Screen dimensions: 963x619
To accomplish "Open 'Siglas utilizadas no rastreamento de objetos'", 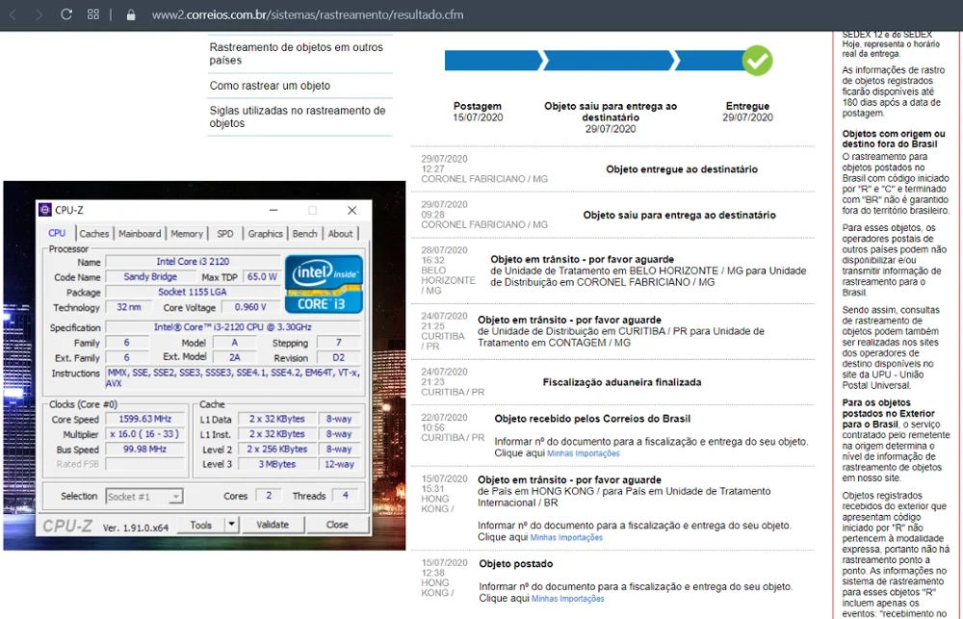I will point(298,116).
